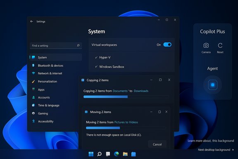Go to Bluetooth & devices settings

[50, 65]
